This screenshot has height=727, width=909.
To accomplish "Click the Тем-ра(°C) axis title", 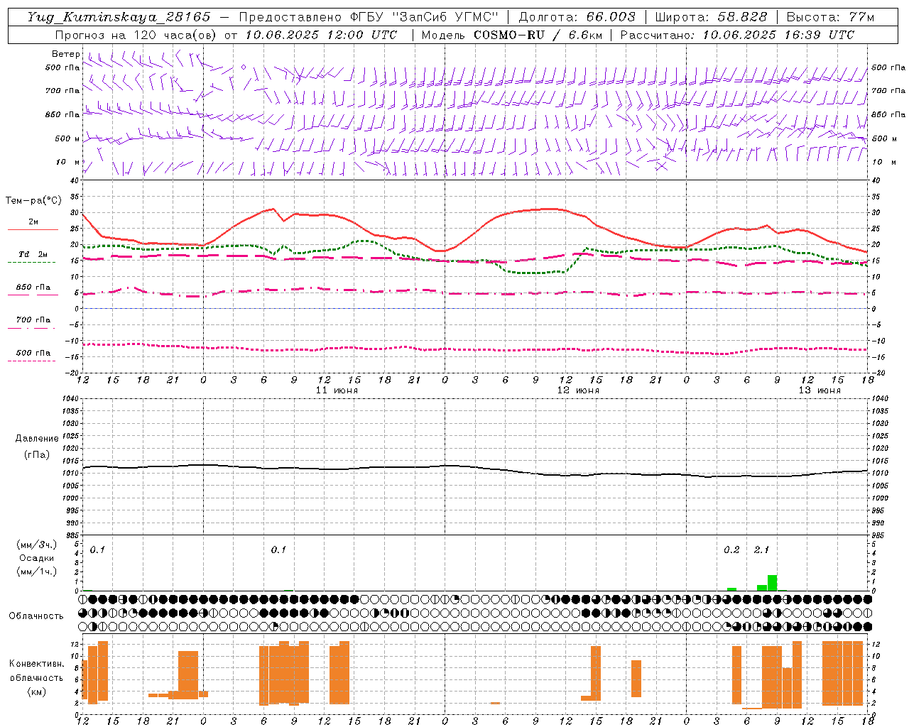I will click(33, 201).
